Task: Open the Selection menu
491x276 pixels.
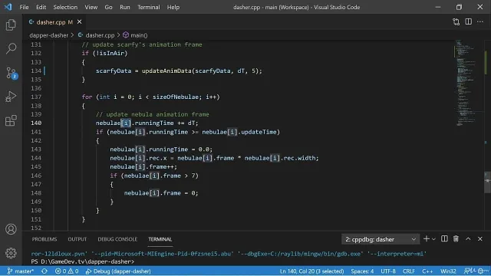Action: pos(65,7)
